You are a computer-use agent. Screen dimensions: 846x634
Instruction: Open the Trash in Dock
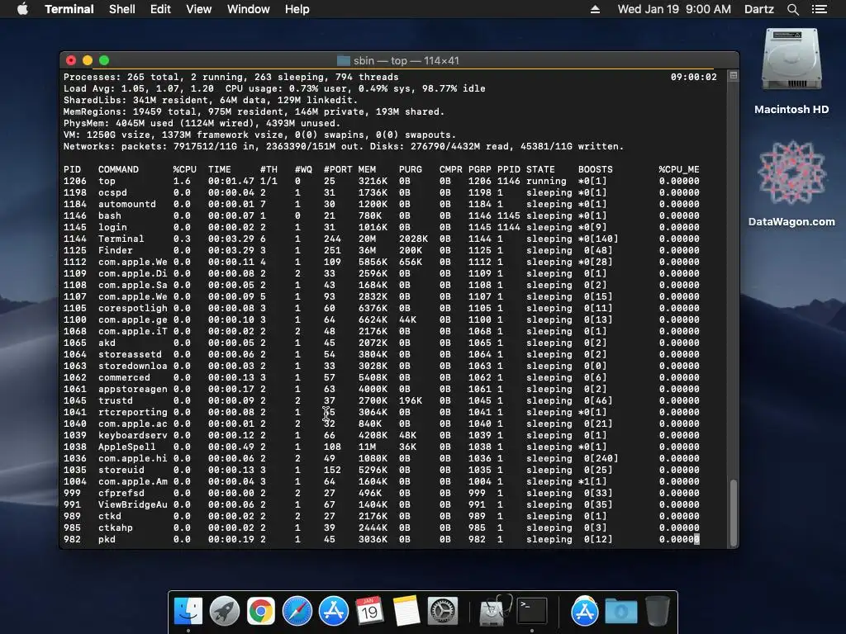click(657, 611)
